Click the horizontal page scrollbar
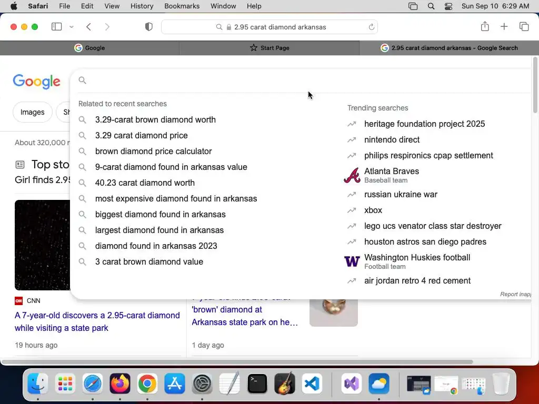 [237, 362]
